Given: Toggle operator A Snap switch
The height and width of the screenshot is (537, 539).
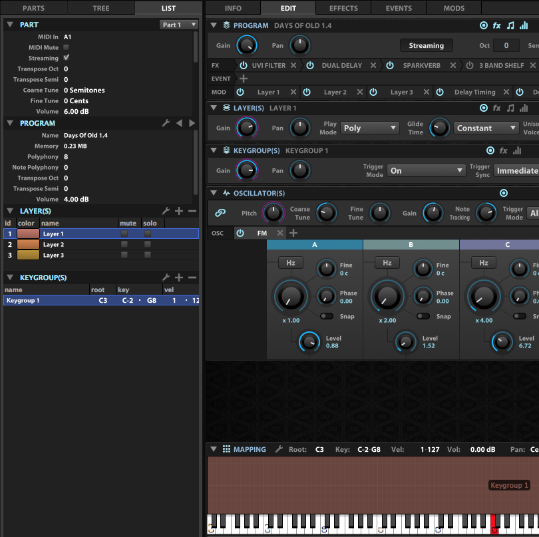Looking at the screenshot, I should (326, 316).
